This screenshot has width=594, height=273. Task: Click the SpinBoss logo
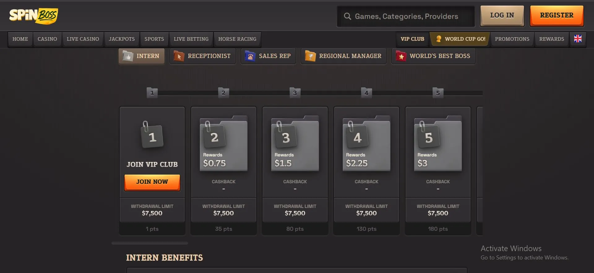click(33, 16)
